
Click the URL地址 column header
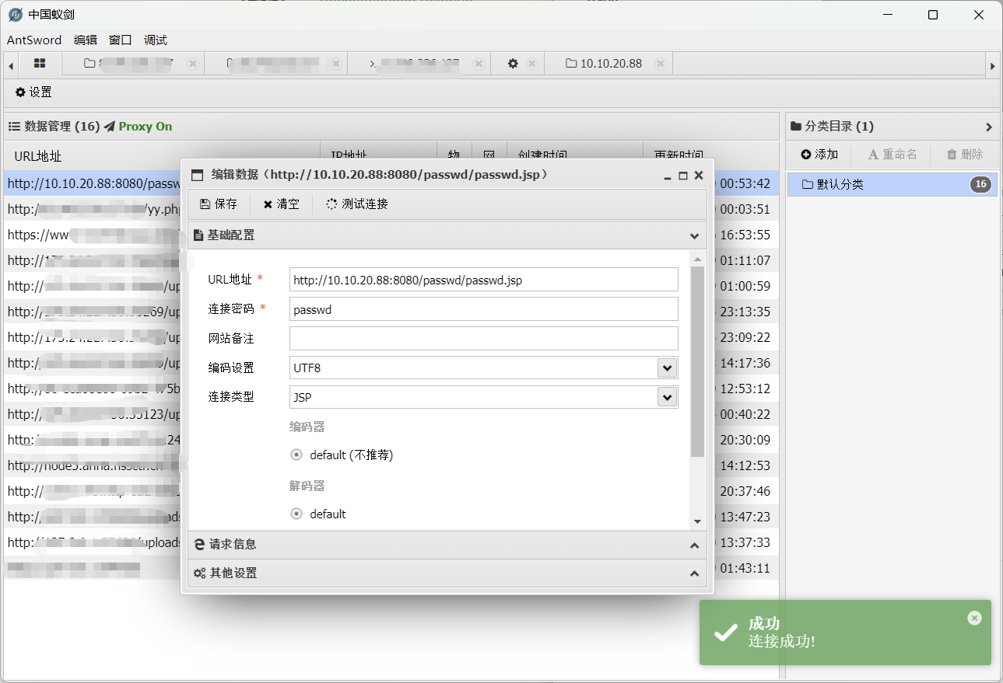click(x=162, y=156)
